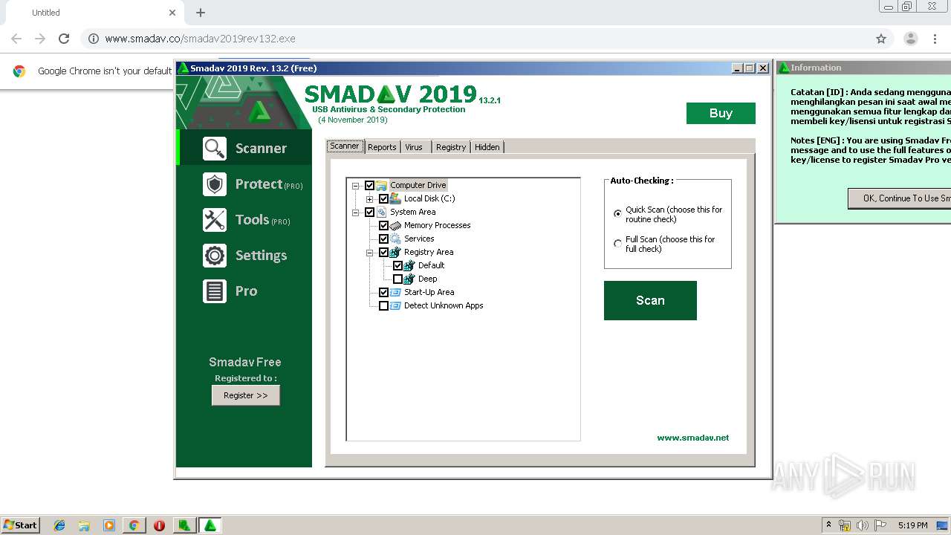Toggle the System Area checkbox
Screen dimensions: 951x535
pos(370,212)
